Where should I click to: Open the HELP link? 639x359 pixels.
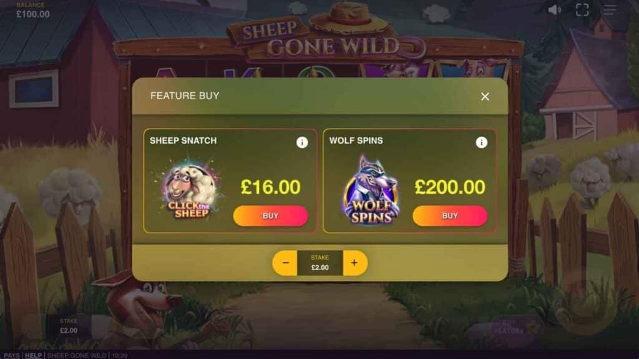point(34,355)
